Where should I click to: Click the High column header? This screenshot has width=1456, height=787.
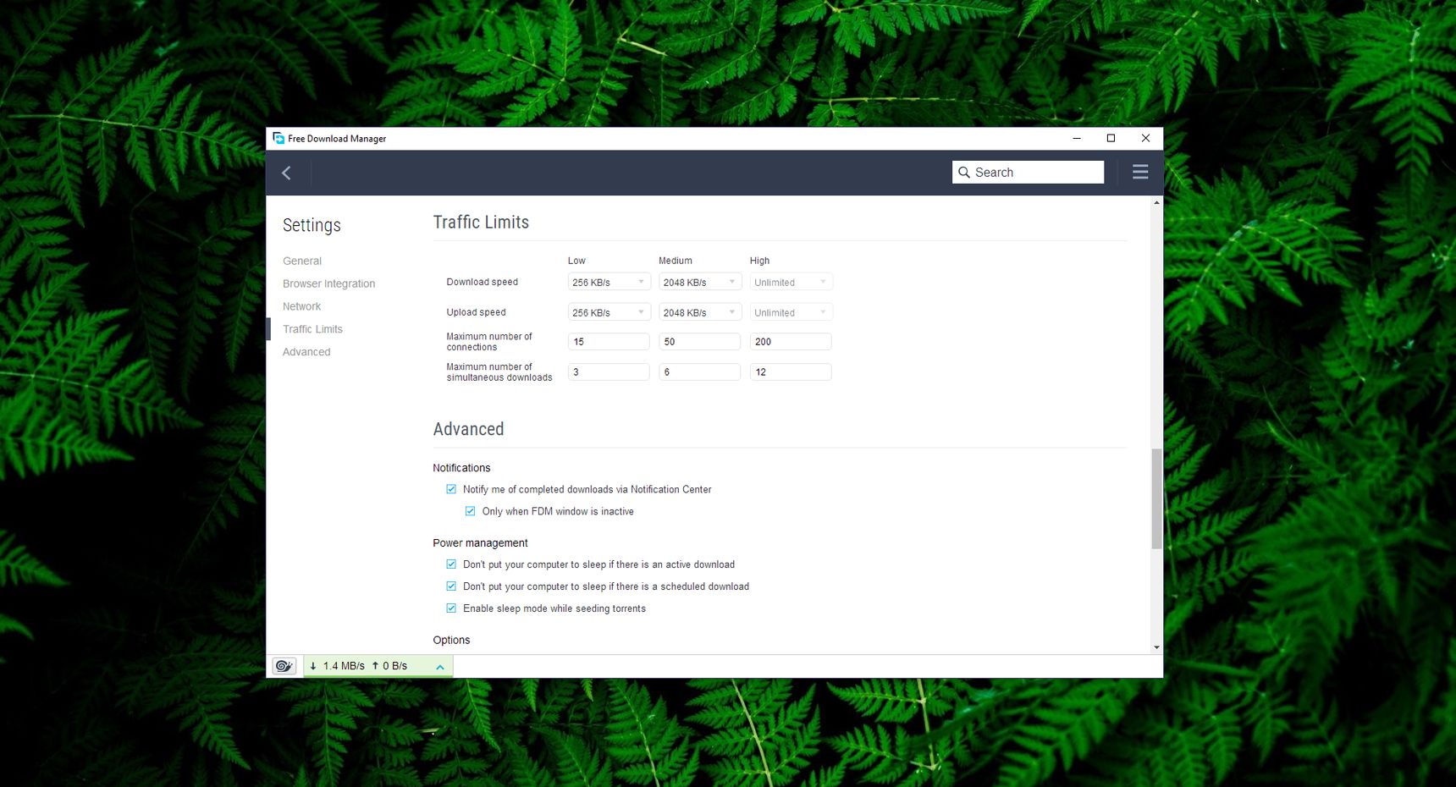point(759,261)
